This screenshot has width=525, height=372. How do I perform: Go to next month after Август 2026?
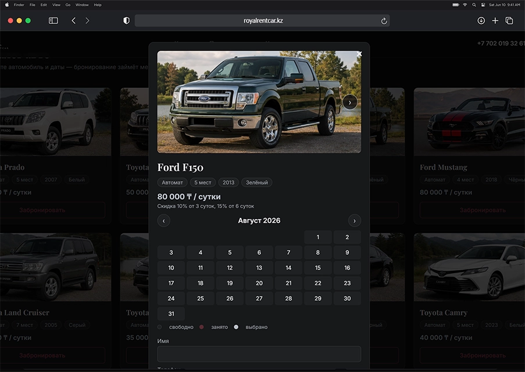[x=355, y=221]
